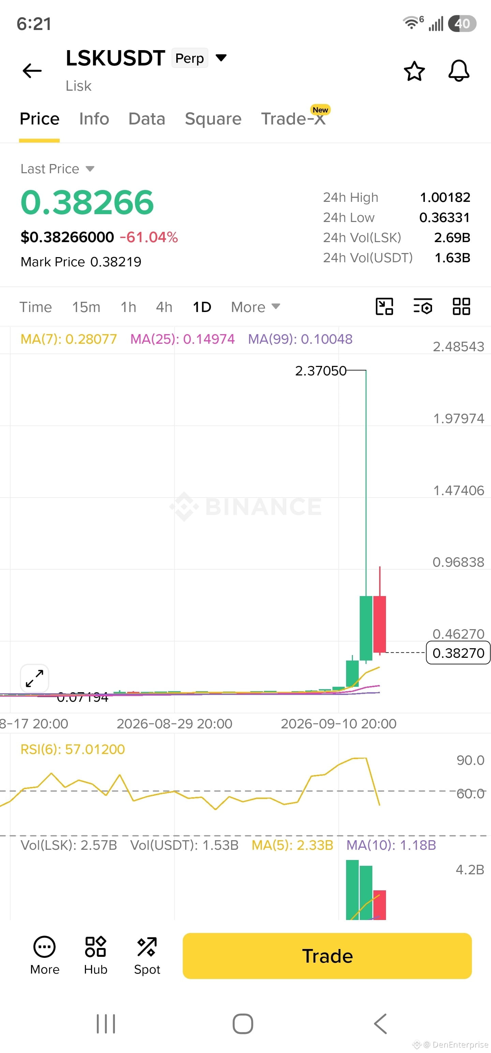The image size is (491, 1053).
Task: Open the chart grid layout icon
Action: tap(461, 307)
